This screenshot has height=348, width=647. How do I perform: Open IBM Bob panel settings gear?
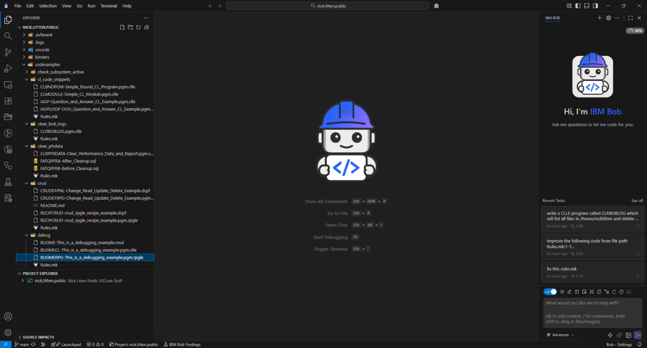pos(608,18)
